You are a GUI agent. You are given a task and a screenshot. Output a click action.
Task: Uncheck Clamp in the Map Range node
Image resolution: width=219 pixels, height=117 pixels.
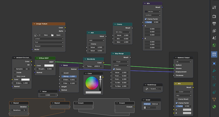[114, 69]
